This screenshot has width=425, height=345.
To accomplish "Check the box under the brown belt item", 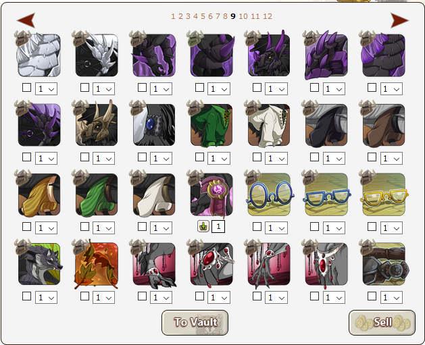I will click(372, 296).
